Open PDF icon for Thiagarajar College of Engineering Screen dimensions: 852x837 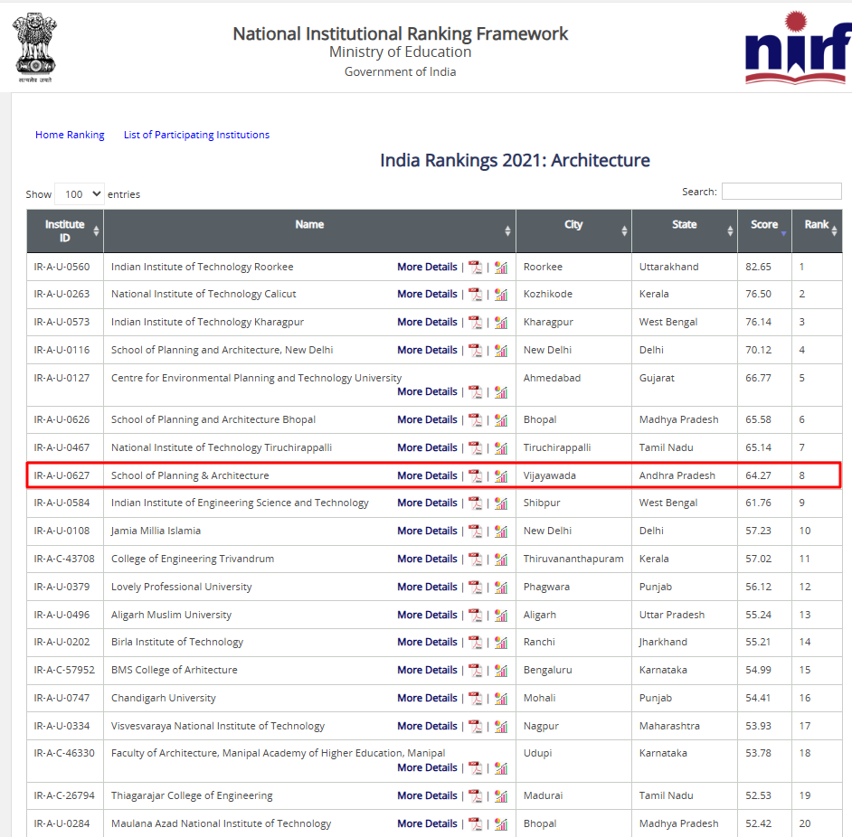pyautogui.click(x=476, y=795)
